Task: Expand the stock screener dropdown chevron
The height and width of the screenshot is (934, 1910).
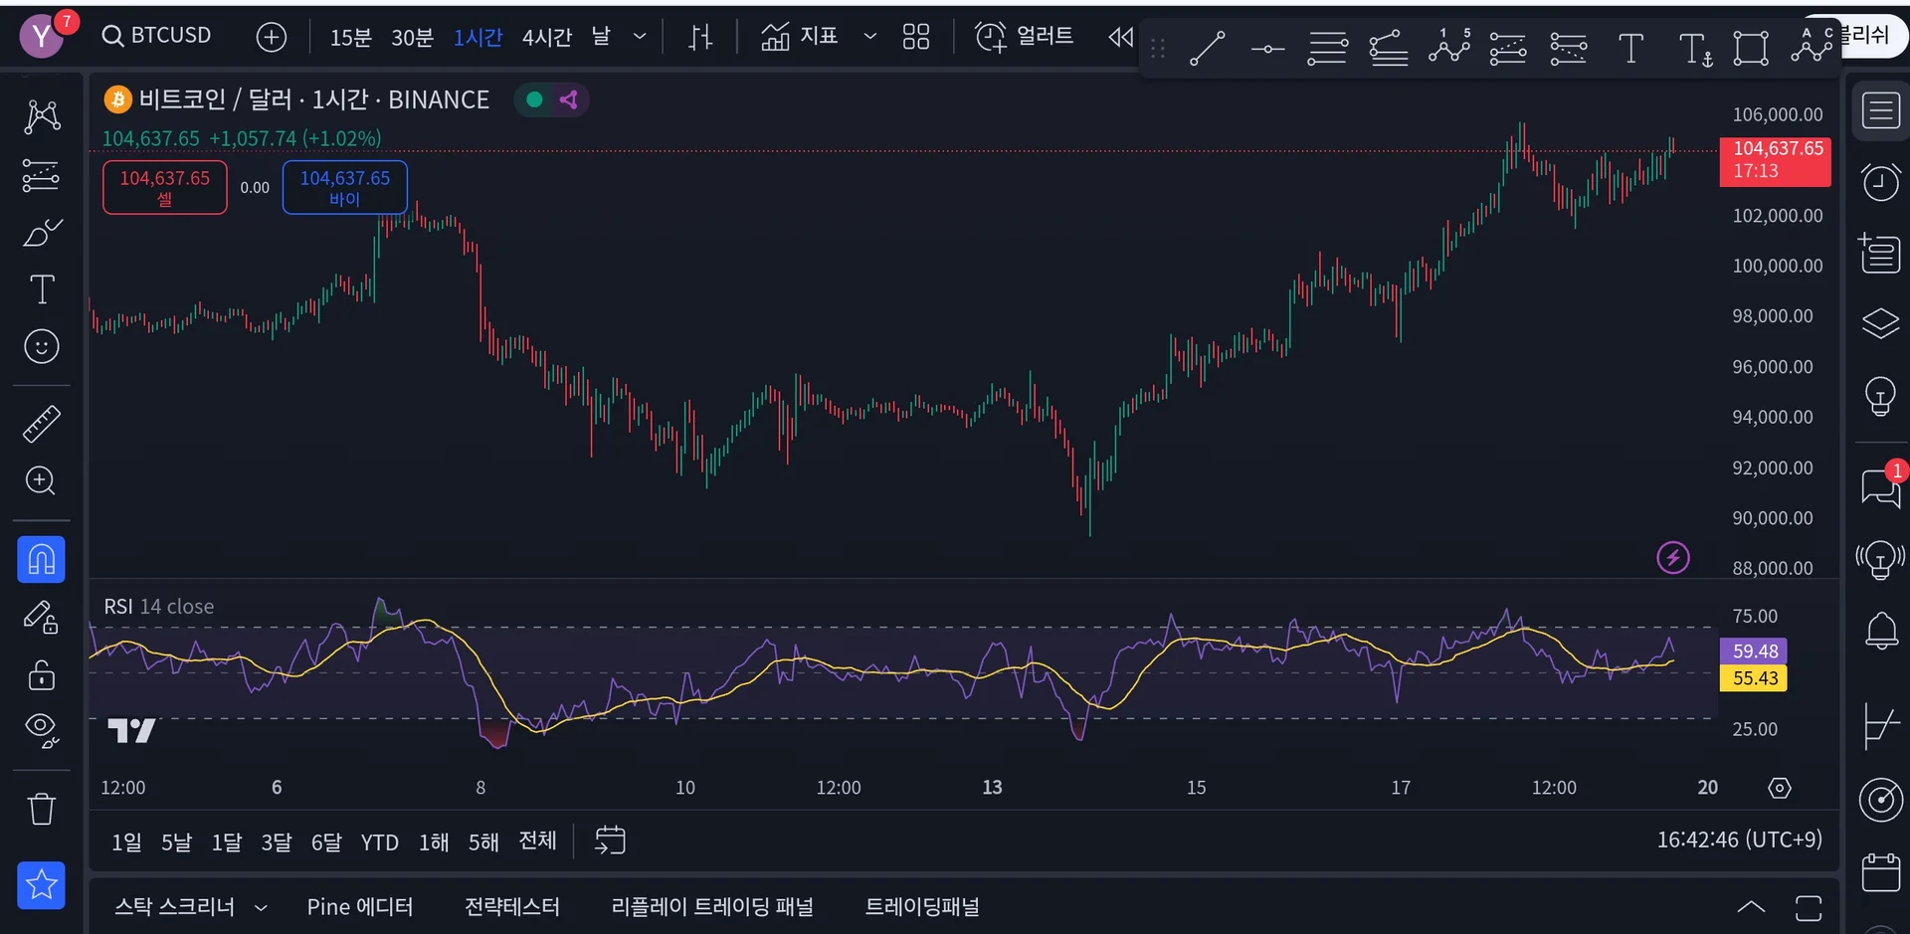Action: (x=262, y=907)
